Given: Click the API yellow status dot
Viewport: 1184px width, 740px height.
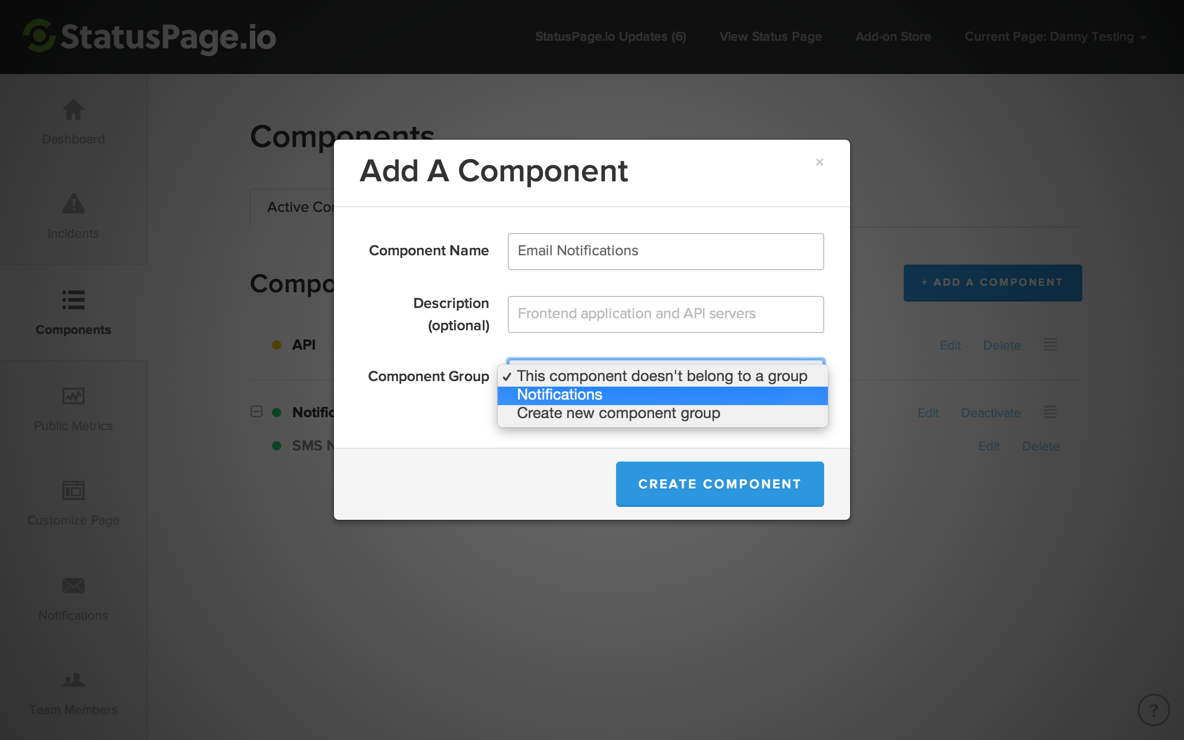Looking at the screenshot, I should (x=277, y=345).
